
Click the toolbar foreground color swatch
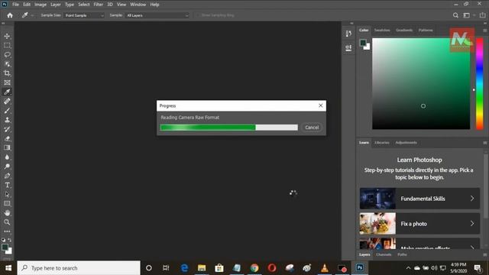[5, 247]
